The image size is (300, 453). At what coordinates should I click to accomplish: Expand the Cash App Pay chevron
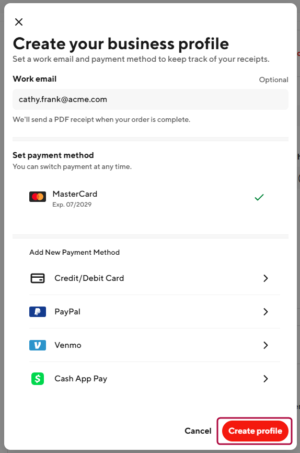266,379
